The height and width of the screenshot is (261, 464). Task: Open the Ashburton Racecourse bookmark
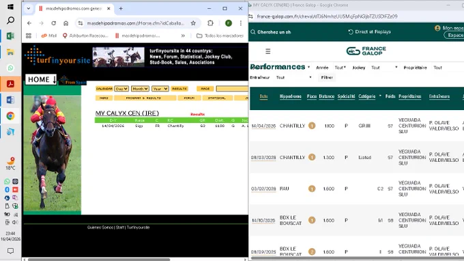pyautogui.click(x=85, y=36)
